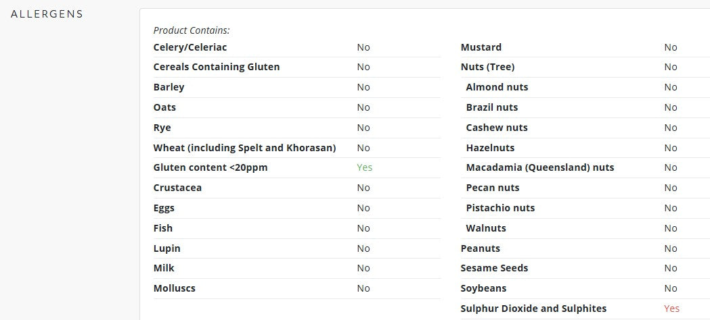Click the Cereals Containing Gluten label
This screenshot has height=320, width=710.
[216, 67]
